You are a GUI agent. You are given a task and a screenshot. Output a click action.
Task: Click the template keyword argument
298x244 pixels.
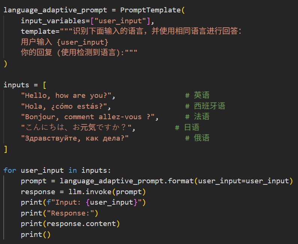pyautogui.click(x=37, y=31)
